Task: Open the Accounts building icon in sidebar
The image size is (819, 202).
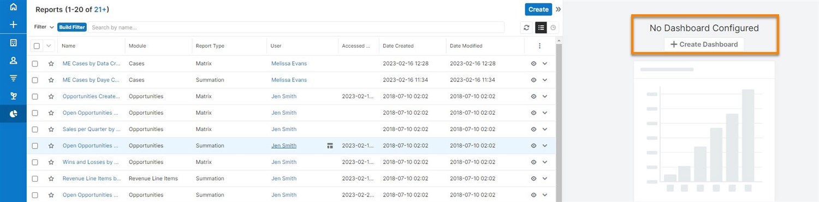Action: pos(13,43)
